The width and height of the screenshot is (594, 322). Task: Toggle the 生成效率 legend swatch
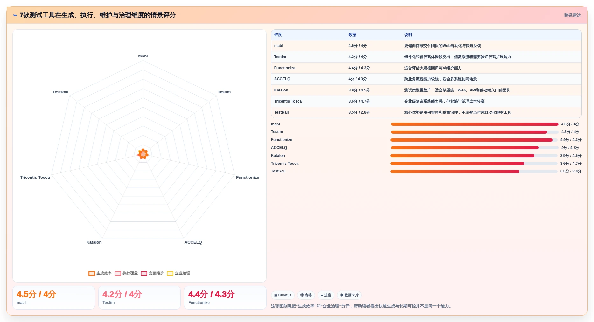click(92, 273)
